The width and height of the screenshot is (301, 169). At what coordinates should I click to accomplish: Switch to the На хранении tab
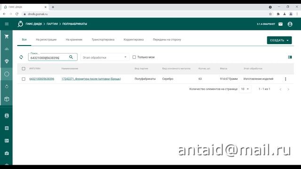(74, 39)
